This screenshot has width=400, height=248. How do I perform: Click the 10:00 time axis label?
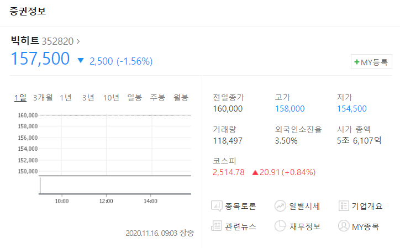[62, 201]
